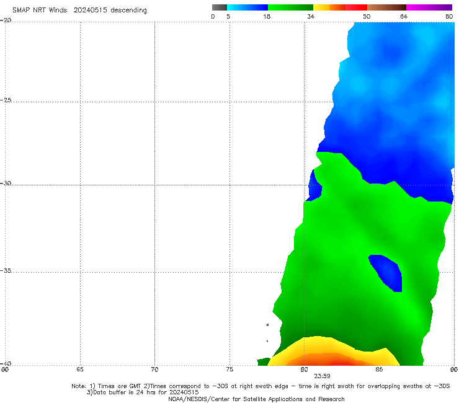
Task: Click the blue low-wind patch inside green region
Action: (x=387, y=272)
